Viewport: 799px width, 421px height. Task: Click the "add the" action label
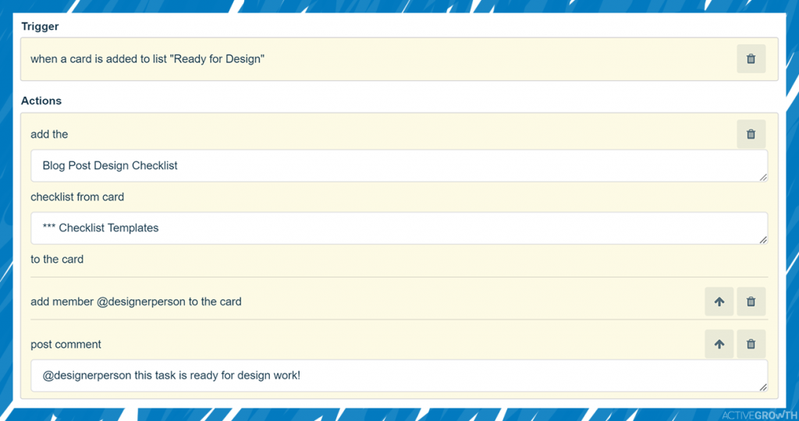[49, 134]
